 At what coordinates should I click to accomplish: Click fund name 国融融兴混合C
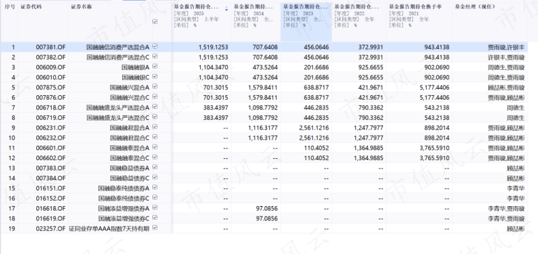tap(130, 97)
